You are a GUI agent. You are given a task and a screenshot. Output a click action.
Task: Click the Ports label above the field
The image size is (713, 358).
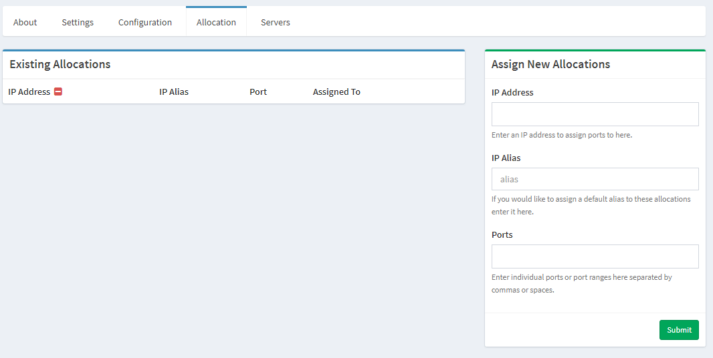click(502, 235)
